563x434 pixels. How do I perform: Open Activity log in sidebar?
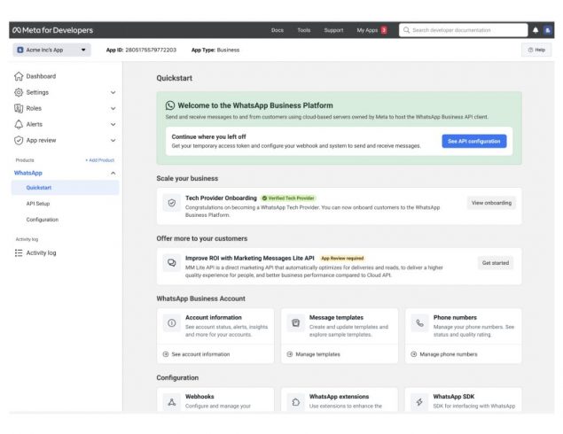[x=41, y=252]
